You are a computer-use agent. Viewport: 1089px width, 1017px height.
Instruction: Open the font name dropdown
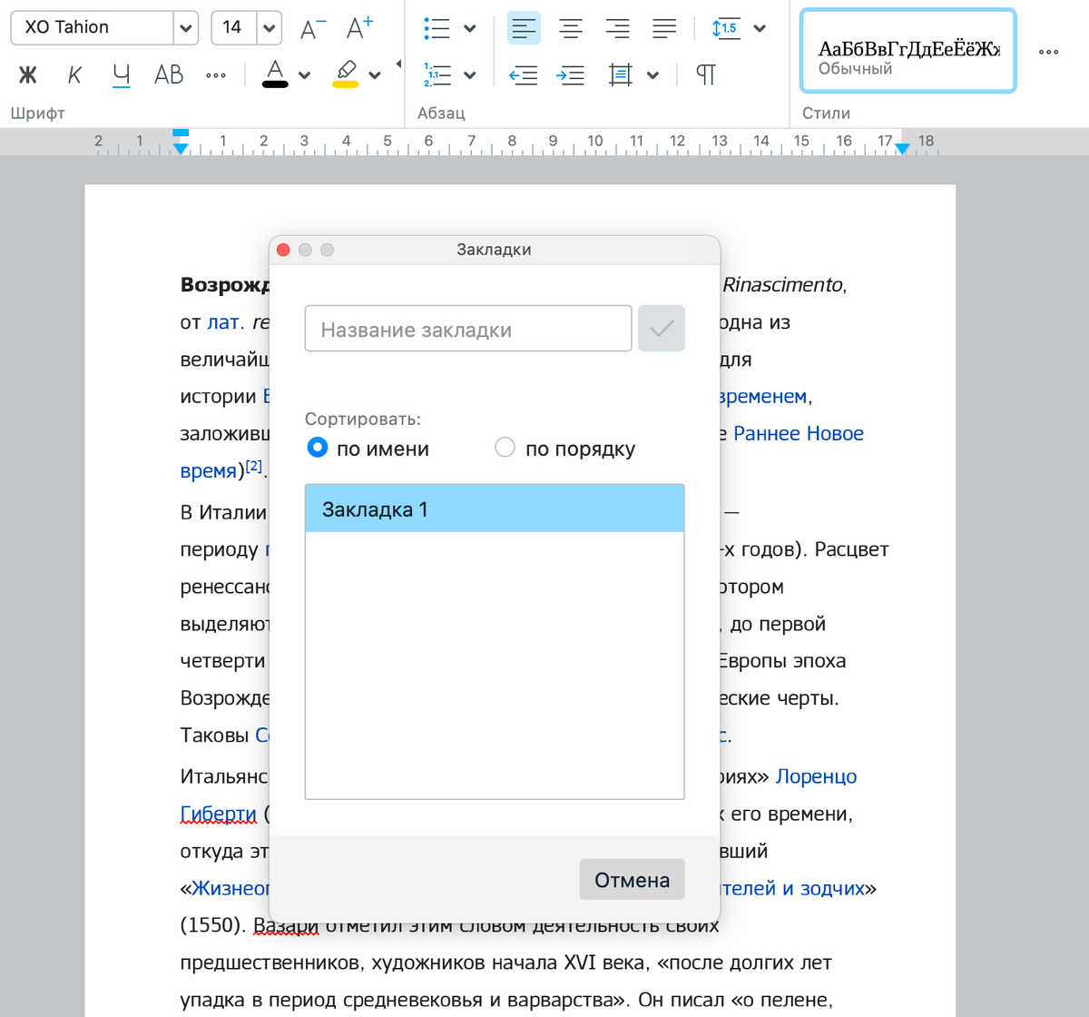point(186,28)
